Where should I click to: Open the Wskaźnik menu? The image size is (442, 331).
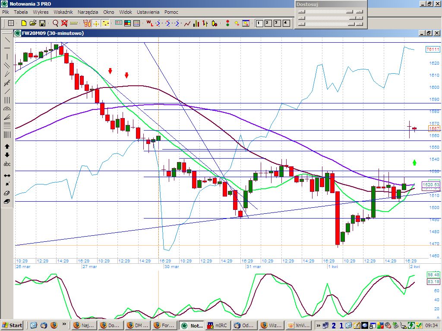coord(63,12)
